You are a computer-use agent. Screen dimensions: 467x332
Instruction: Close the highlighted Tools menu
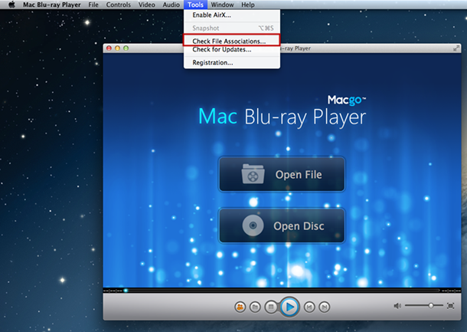pyautogui.click(x=195, y=5)
